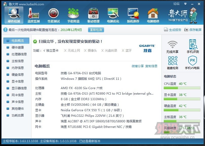Click the 已经是最新版本 status bar text

click(x=90, y=141)
